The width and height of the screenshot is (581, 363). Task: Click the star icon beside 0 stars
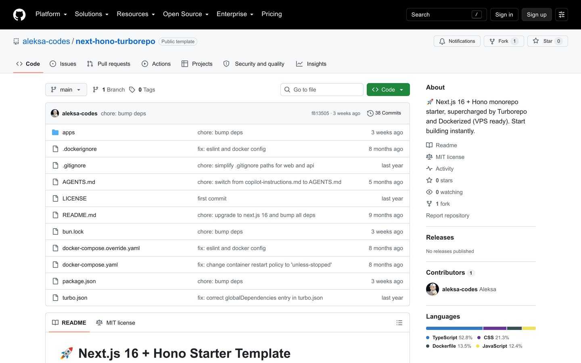pyautogui.click(x=429, y=180)
